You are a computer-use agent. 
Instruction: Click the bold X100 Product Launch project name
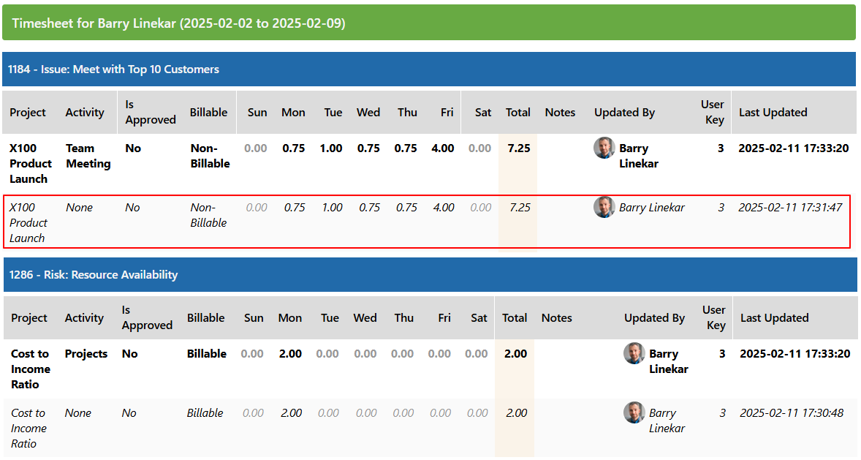30,163
